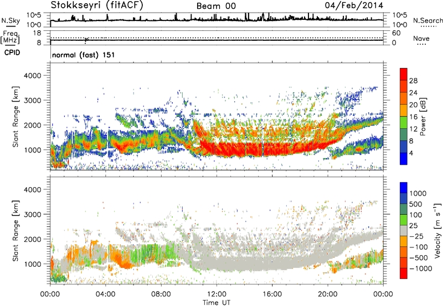Viewport: 443px width, 306px height.
Task: Click the 4000 tick on power panel
Action: [x=33, y=76]
